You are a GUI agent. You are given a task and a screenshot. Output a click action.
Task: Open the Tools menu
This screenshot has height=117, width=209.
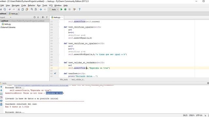click(x=45, y=6)
